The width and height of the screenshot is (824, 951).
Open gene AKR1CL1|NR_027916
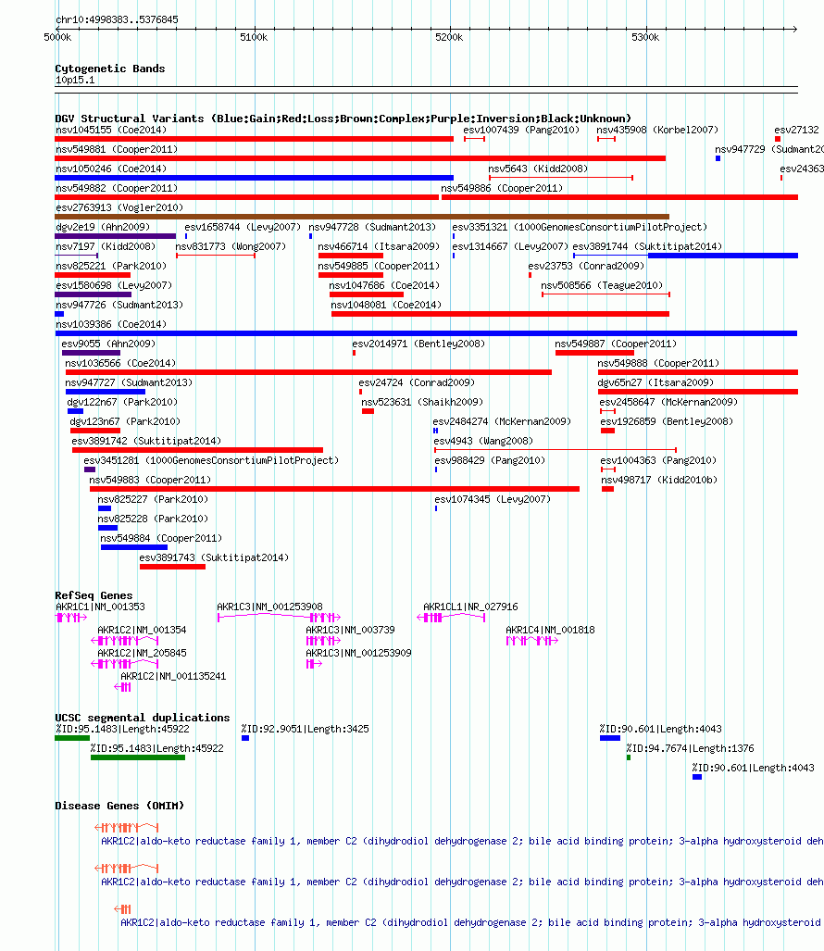[x=470, y=607]
